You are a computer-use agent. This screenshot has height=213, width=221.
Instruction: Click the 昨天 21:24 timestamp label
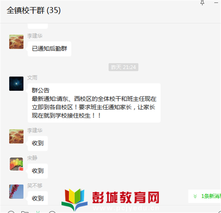(123, 67)
